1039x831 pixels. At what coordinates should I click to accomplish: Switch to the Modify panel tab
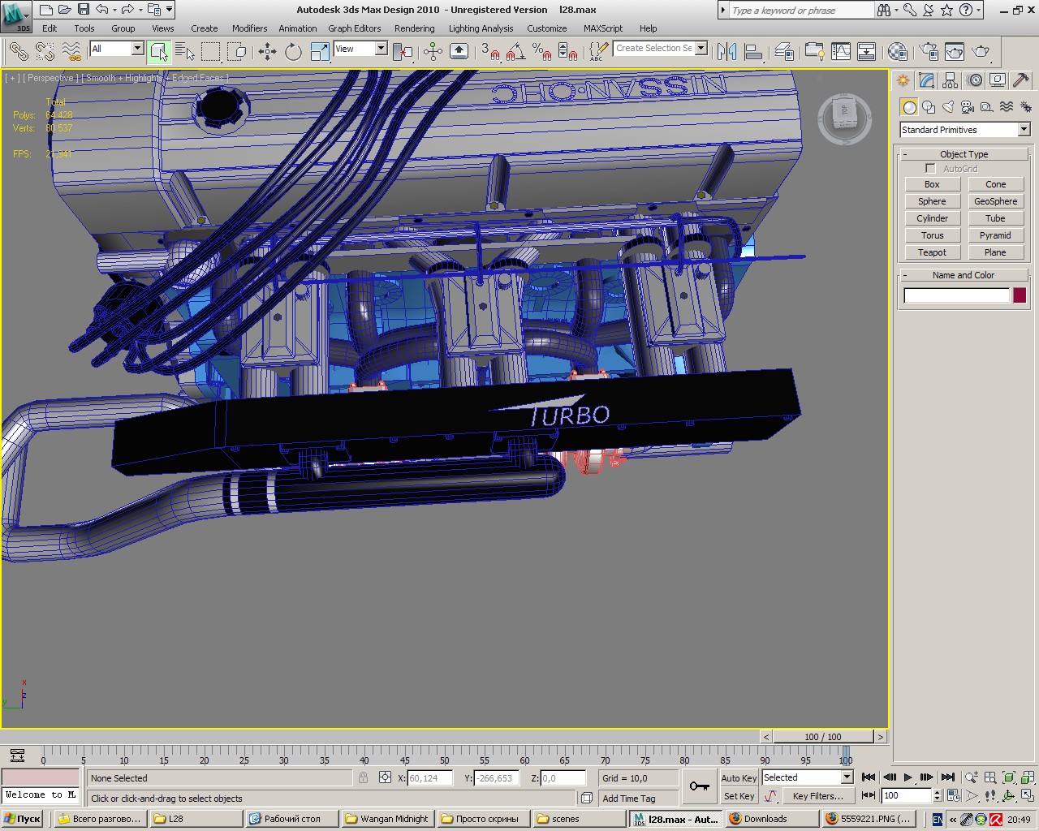click(x=926, y=80)
